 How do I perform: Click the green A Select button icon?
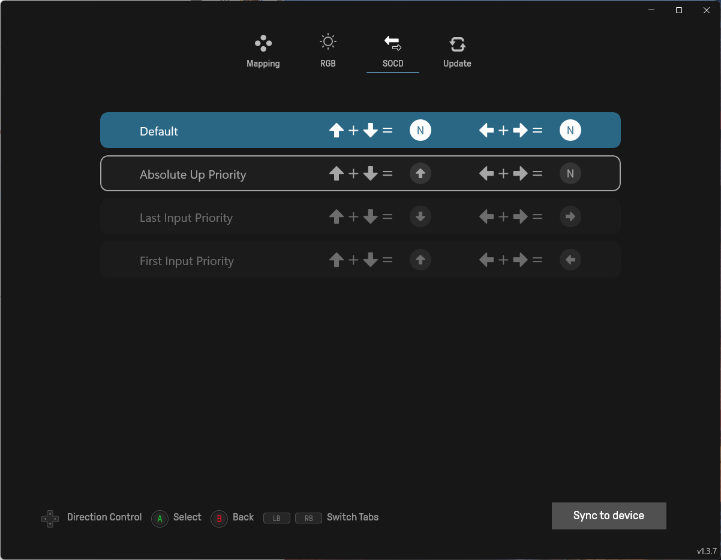click(160, 519)
